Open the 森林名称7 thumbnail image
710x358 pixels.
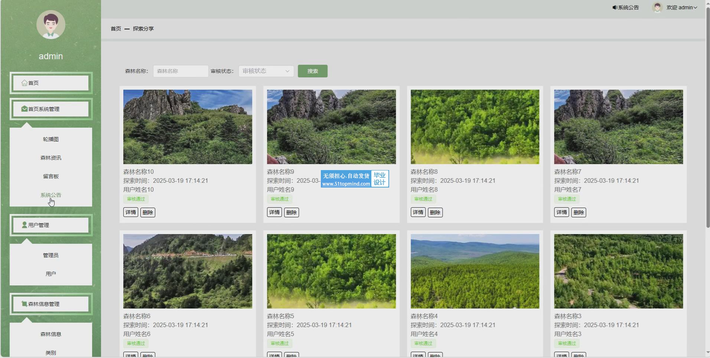pos(618,127)
